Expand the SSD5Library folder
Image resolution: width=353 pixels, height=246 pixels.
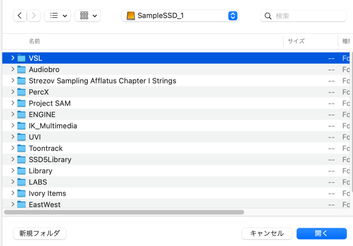(x=13, y=159)
